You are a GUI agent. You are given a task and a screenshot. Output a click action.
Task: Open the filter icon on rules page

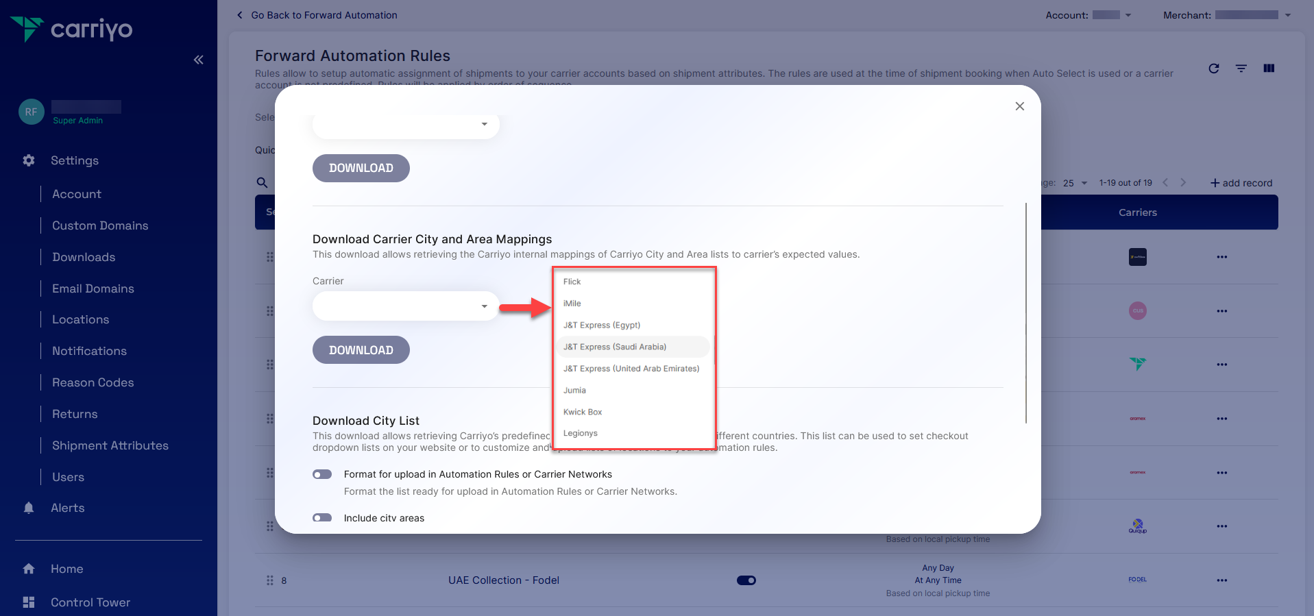(1241, 69)
